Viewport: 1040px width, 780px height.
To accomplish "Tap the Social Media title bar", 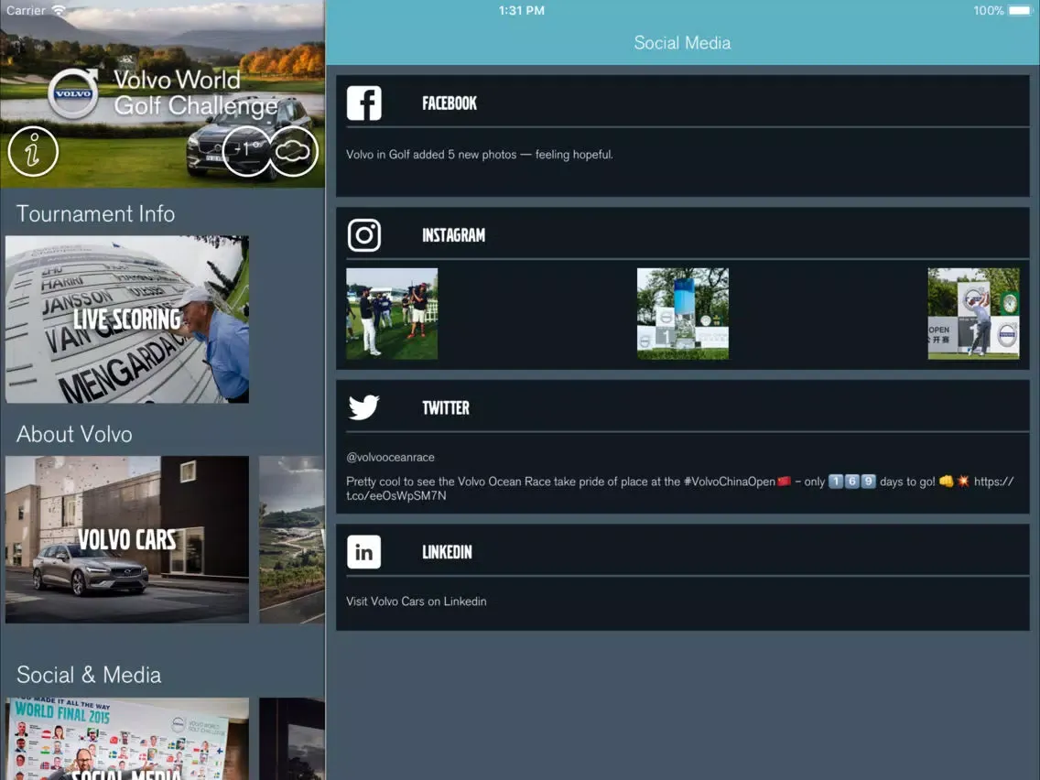I will tap(683, 42).
